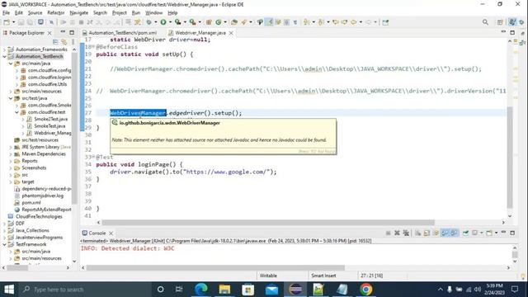Screen dimensions: 528x297
Task: Open the File menu
Action: (x=6, y=13)
